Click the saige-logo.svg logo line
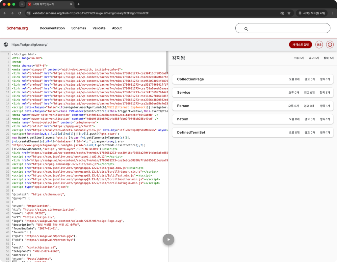 [68, 221]
